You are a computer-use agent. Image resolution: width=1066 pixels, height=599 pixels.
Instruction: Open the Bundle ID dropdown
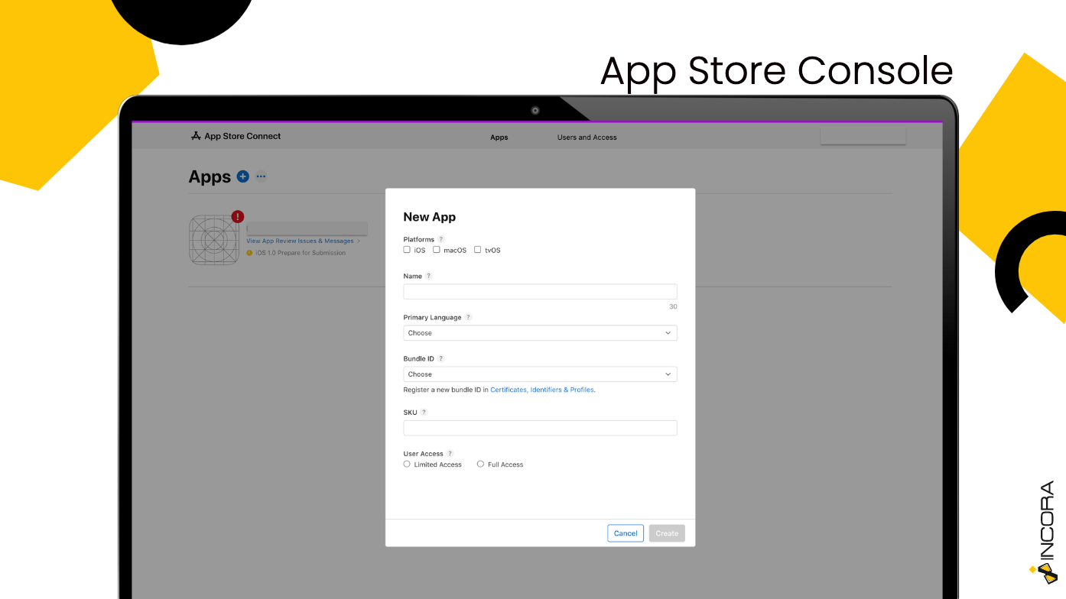(x=540, y=374)
